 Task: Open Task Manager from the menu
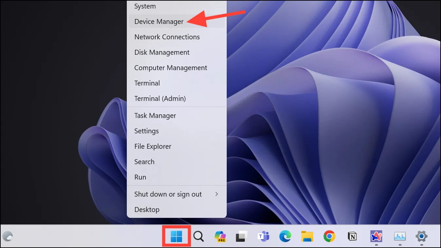(x=155, y=116)
